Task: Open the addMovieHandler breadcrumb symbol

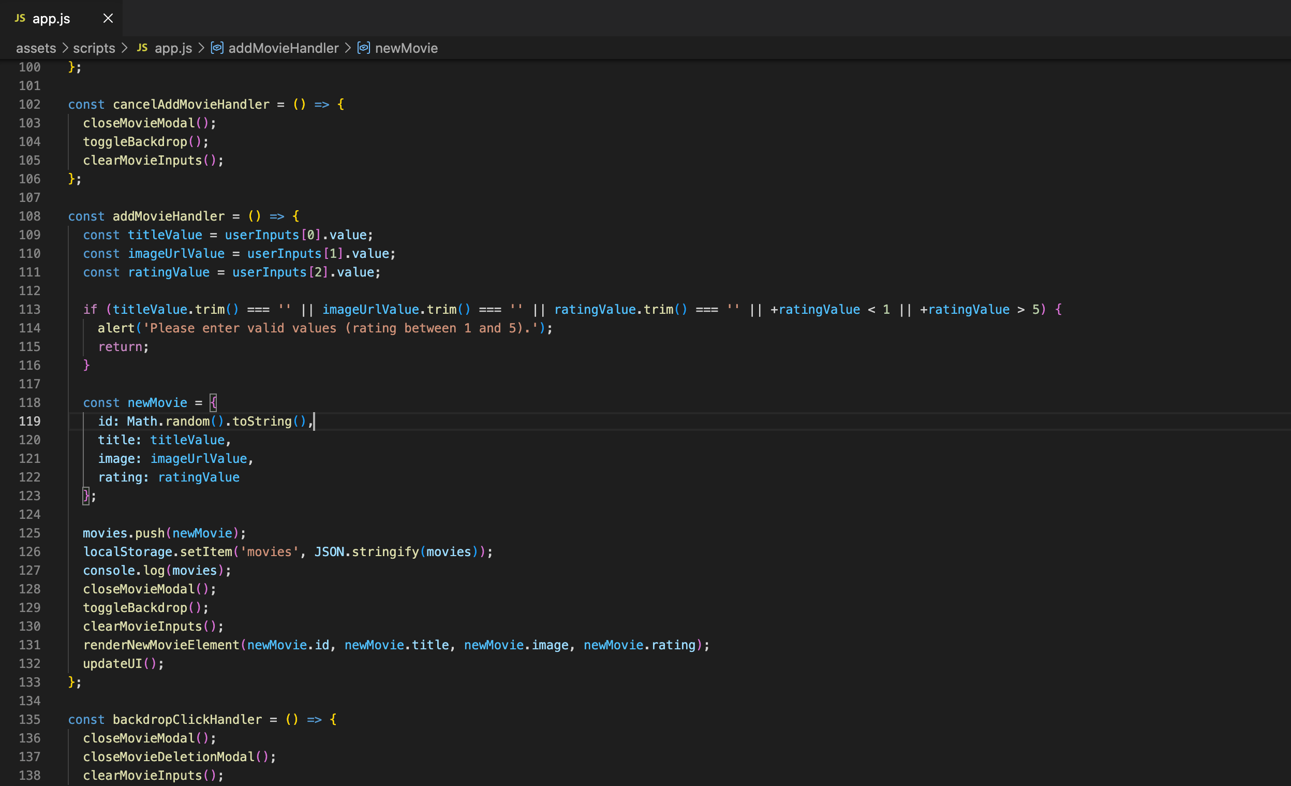Action: click(x=284, y=48)
